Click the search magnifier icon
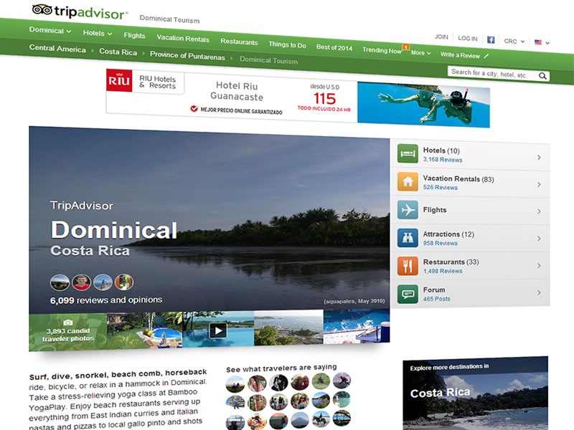 (542, 76)
